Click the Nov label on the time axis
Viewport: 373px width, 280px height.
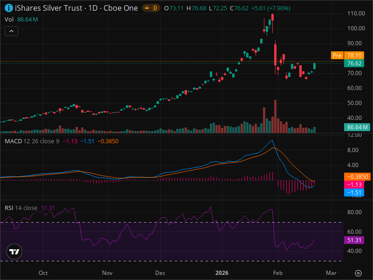tap(107, 273)
